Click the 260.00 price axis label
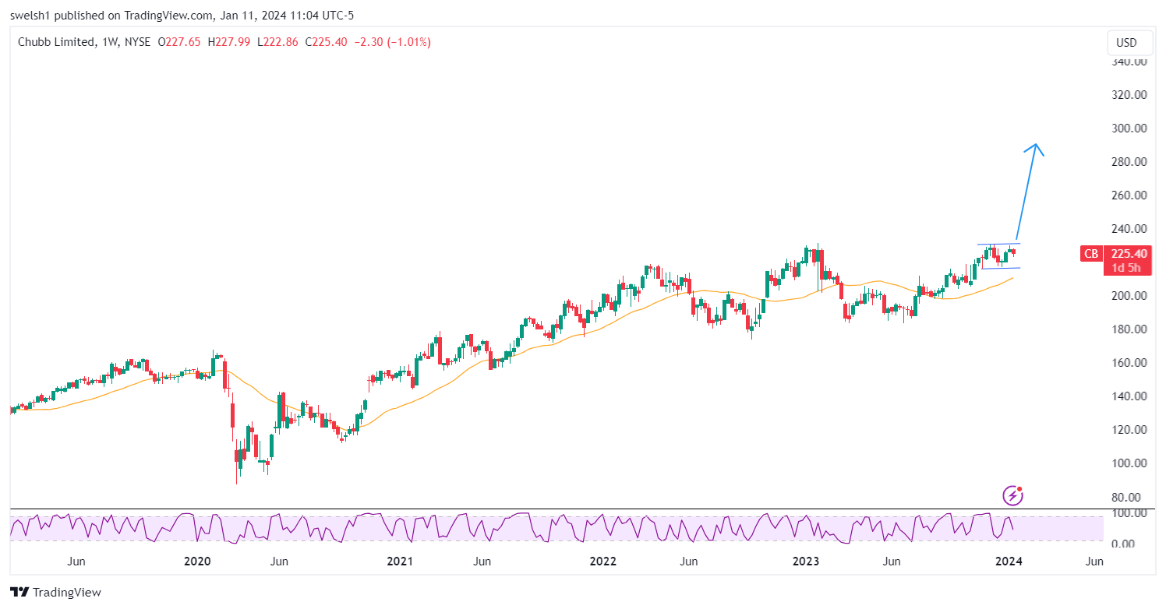The width and height of the screenshot is (1166, 609). tap(1129, 195)
